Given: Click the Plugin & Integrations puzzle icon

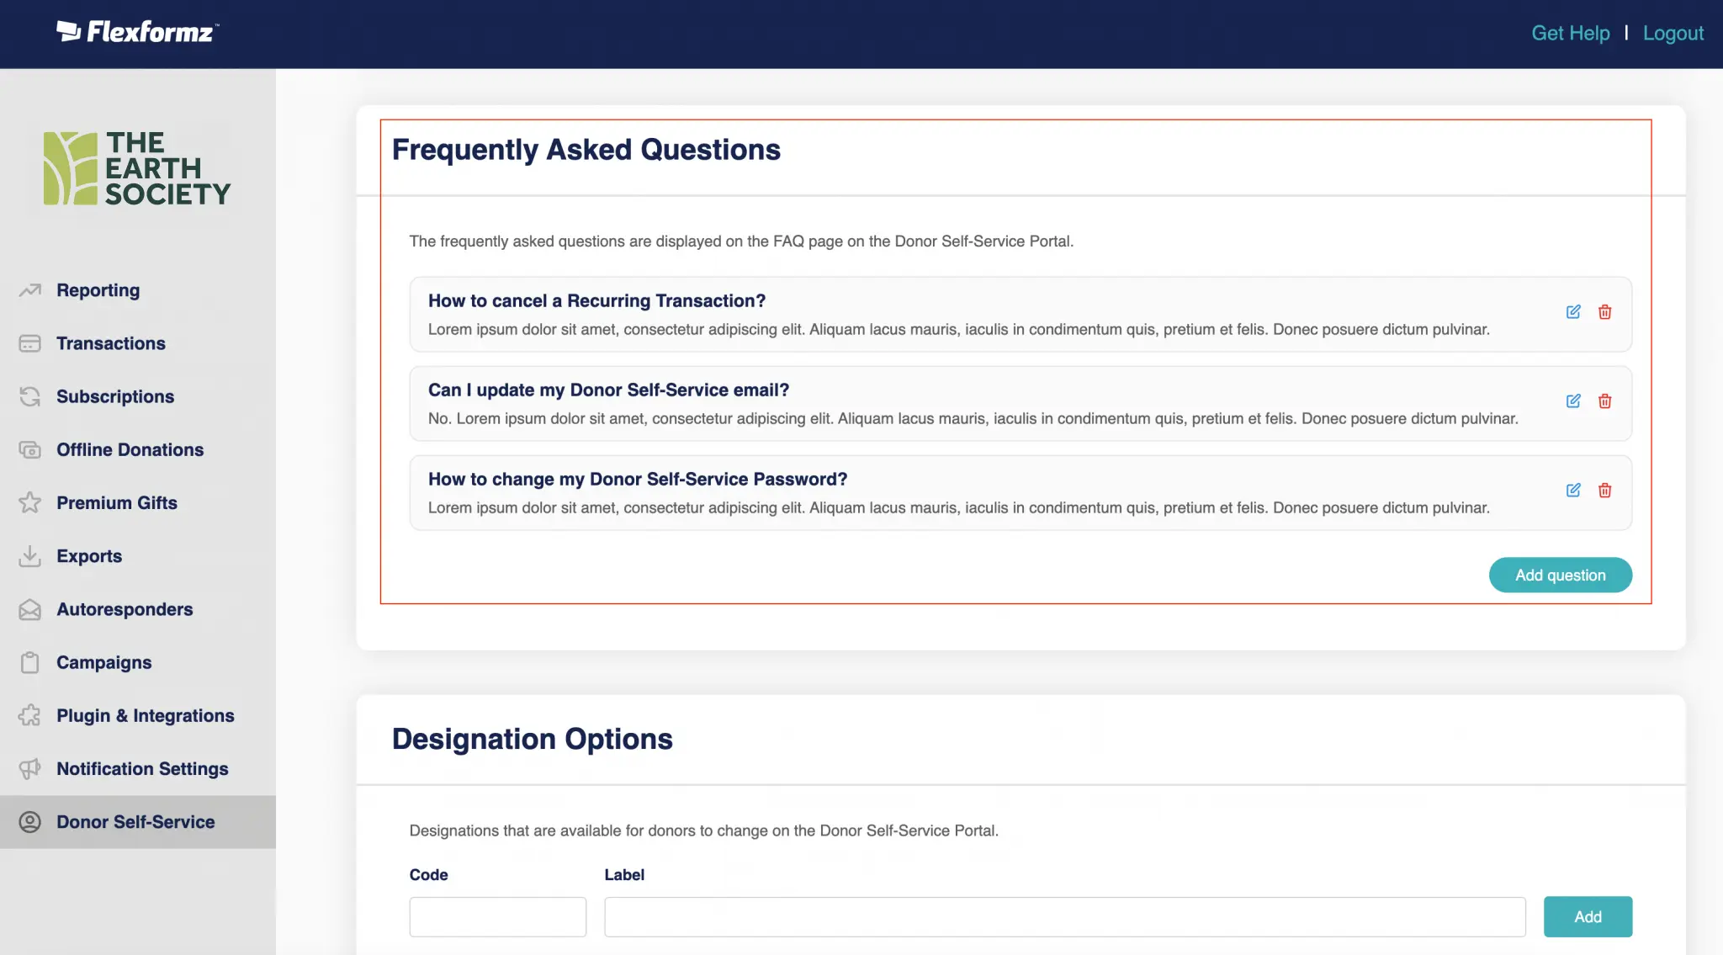Looking at the screenshot, I should pos(30,716).
